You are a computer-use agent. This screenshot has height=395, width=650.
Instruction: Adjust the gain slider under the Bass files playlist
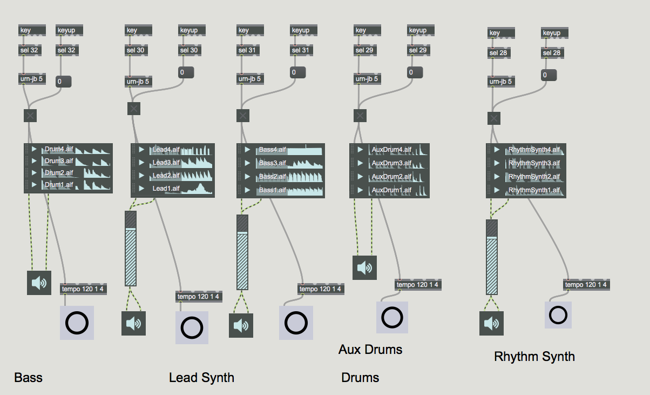pyautogui.click(x=242, y=253)
